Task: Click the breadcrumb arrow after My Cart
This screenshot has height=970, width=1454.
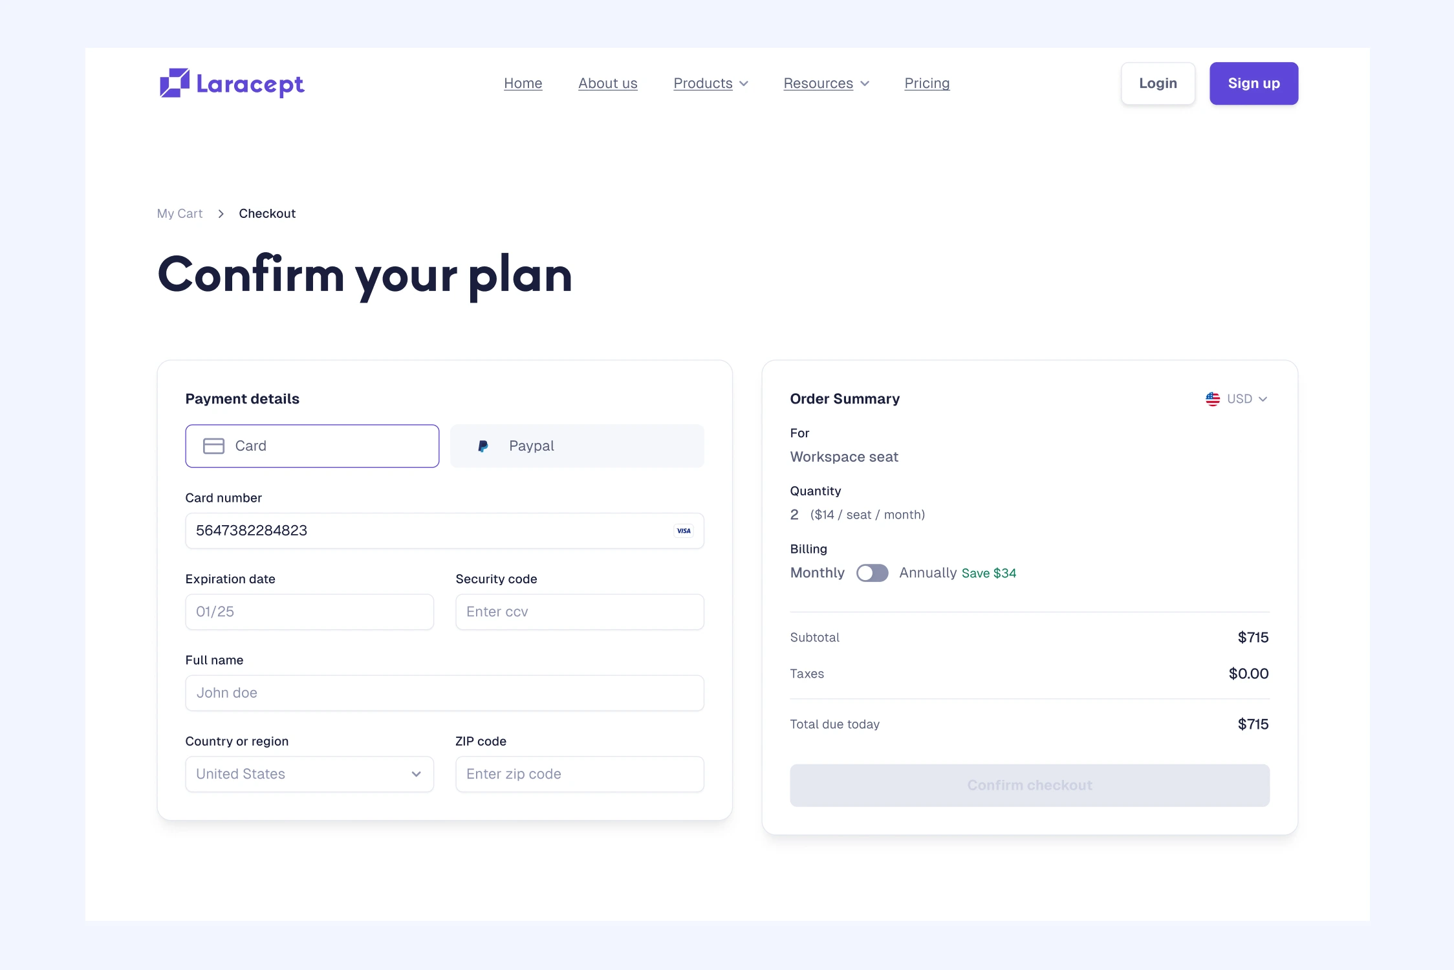Action: tap(221, 214)
